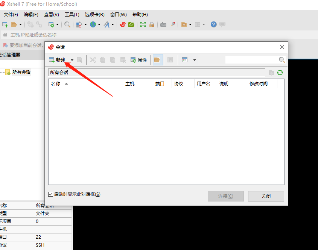Sort by 主机 column header
This screenshot has height=250, width=318.
(138, 84)
